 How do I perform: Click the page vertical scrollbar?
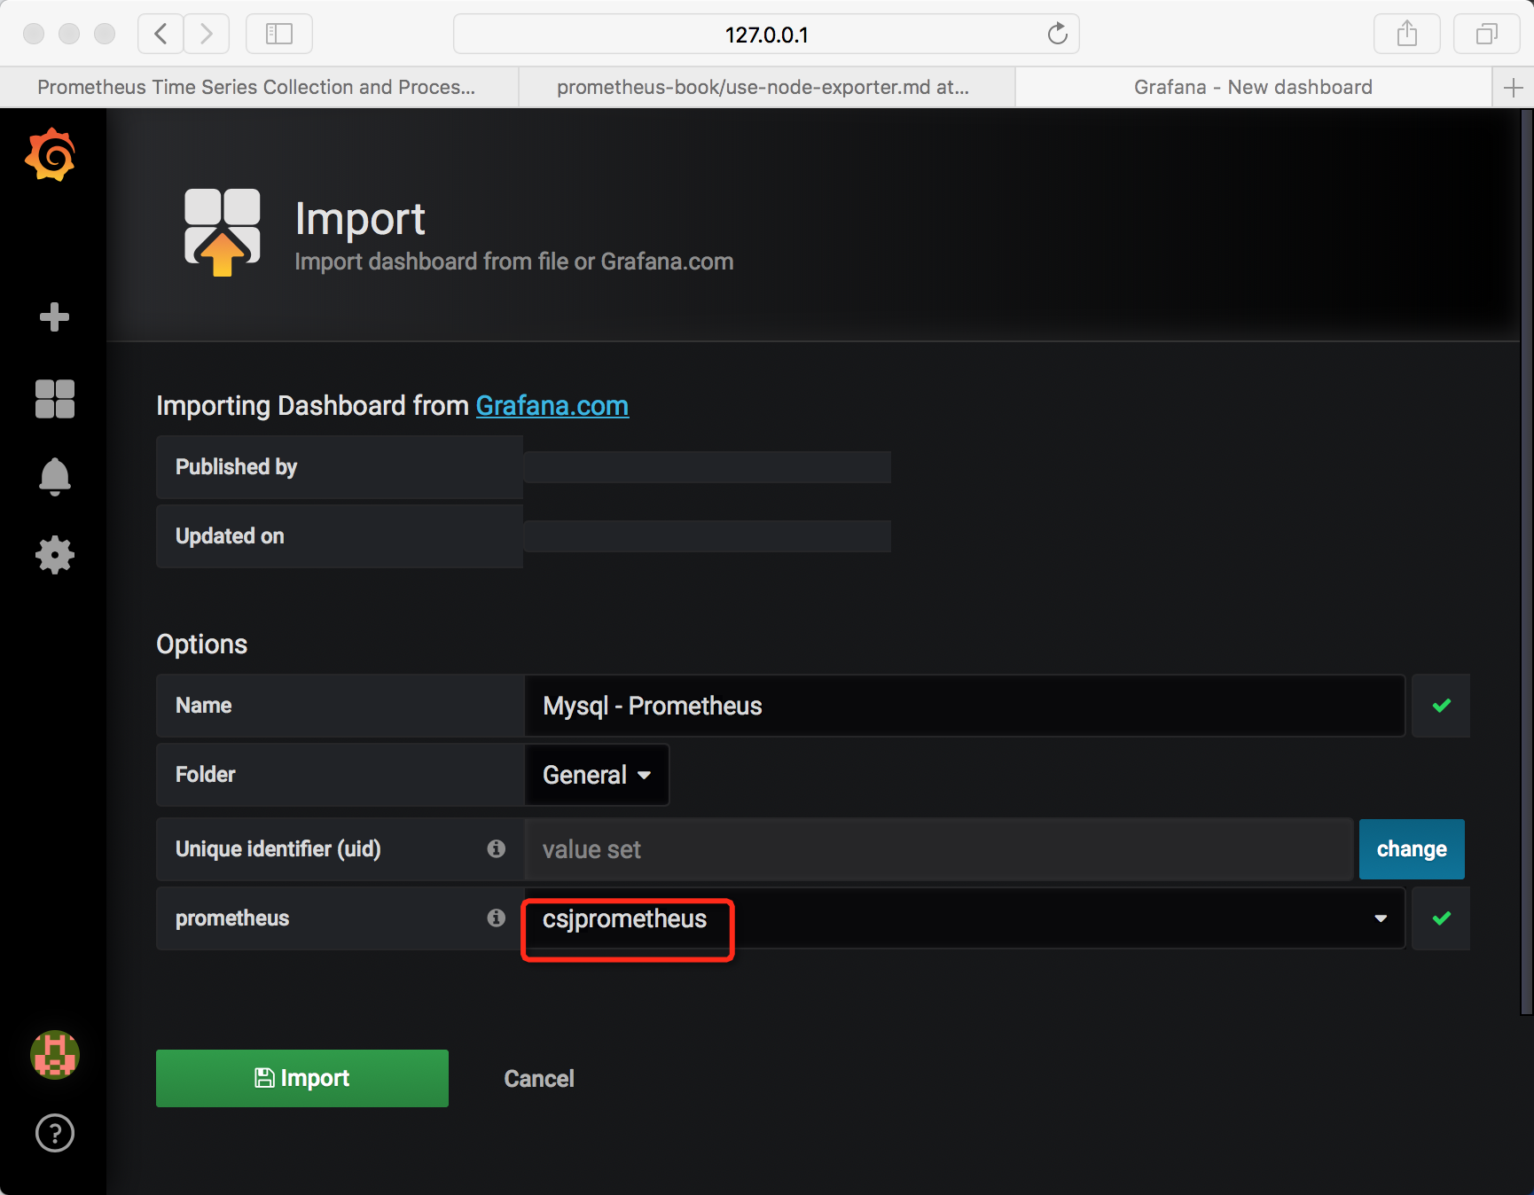point(1527,562)
